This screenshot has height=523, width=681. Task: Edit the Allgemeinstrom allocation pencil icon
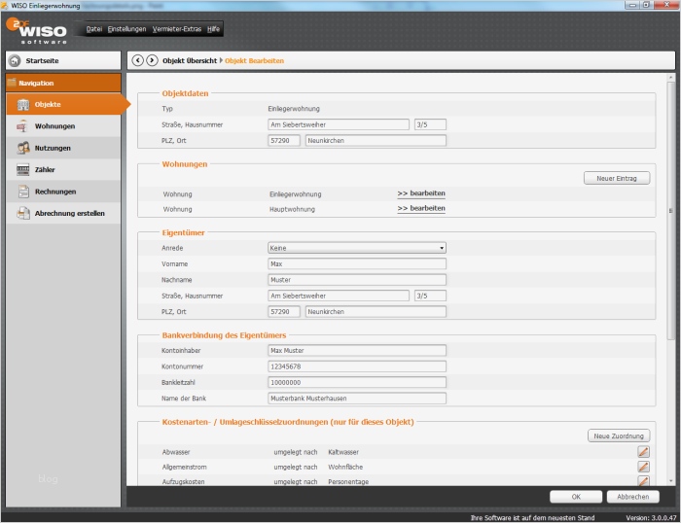[x=643, y=467]
